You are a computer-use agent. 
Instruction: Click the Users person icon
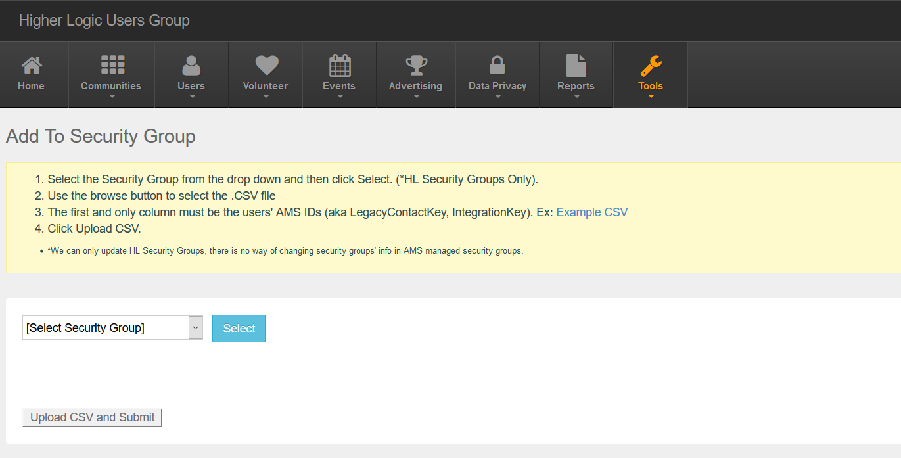click(x=191, y=65)
